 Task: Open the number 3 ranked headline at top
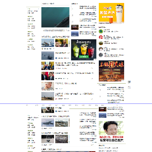[88, 20]
